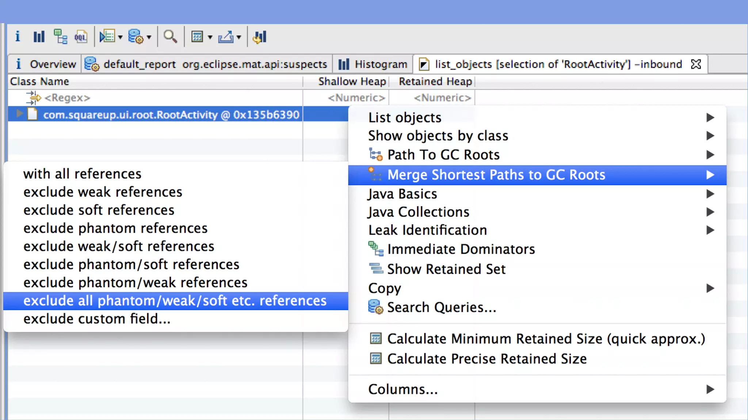This screenshot has height=420, width=748.
Task: Create a histogram from toolbar icon
Action: click(39, 37)
